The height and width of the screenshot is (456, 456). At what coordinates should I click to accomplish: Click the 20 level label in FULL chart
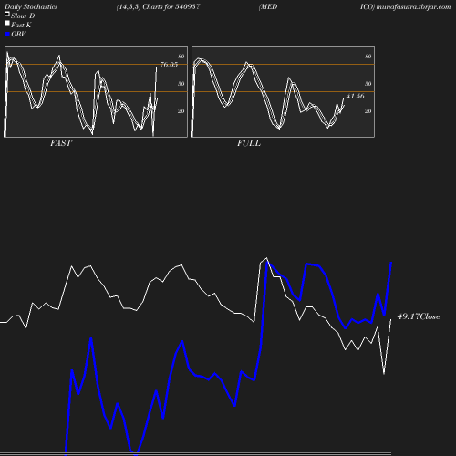tap(368, 111)
